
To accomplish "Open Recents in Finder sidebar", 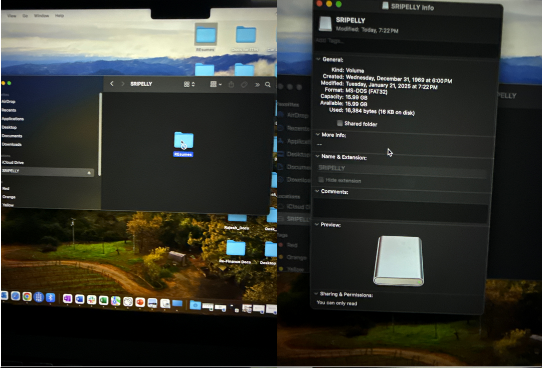I will (9, 110).
